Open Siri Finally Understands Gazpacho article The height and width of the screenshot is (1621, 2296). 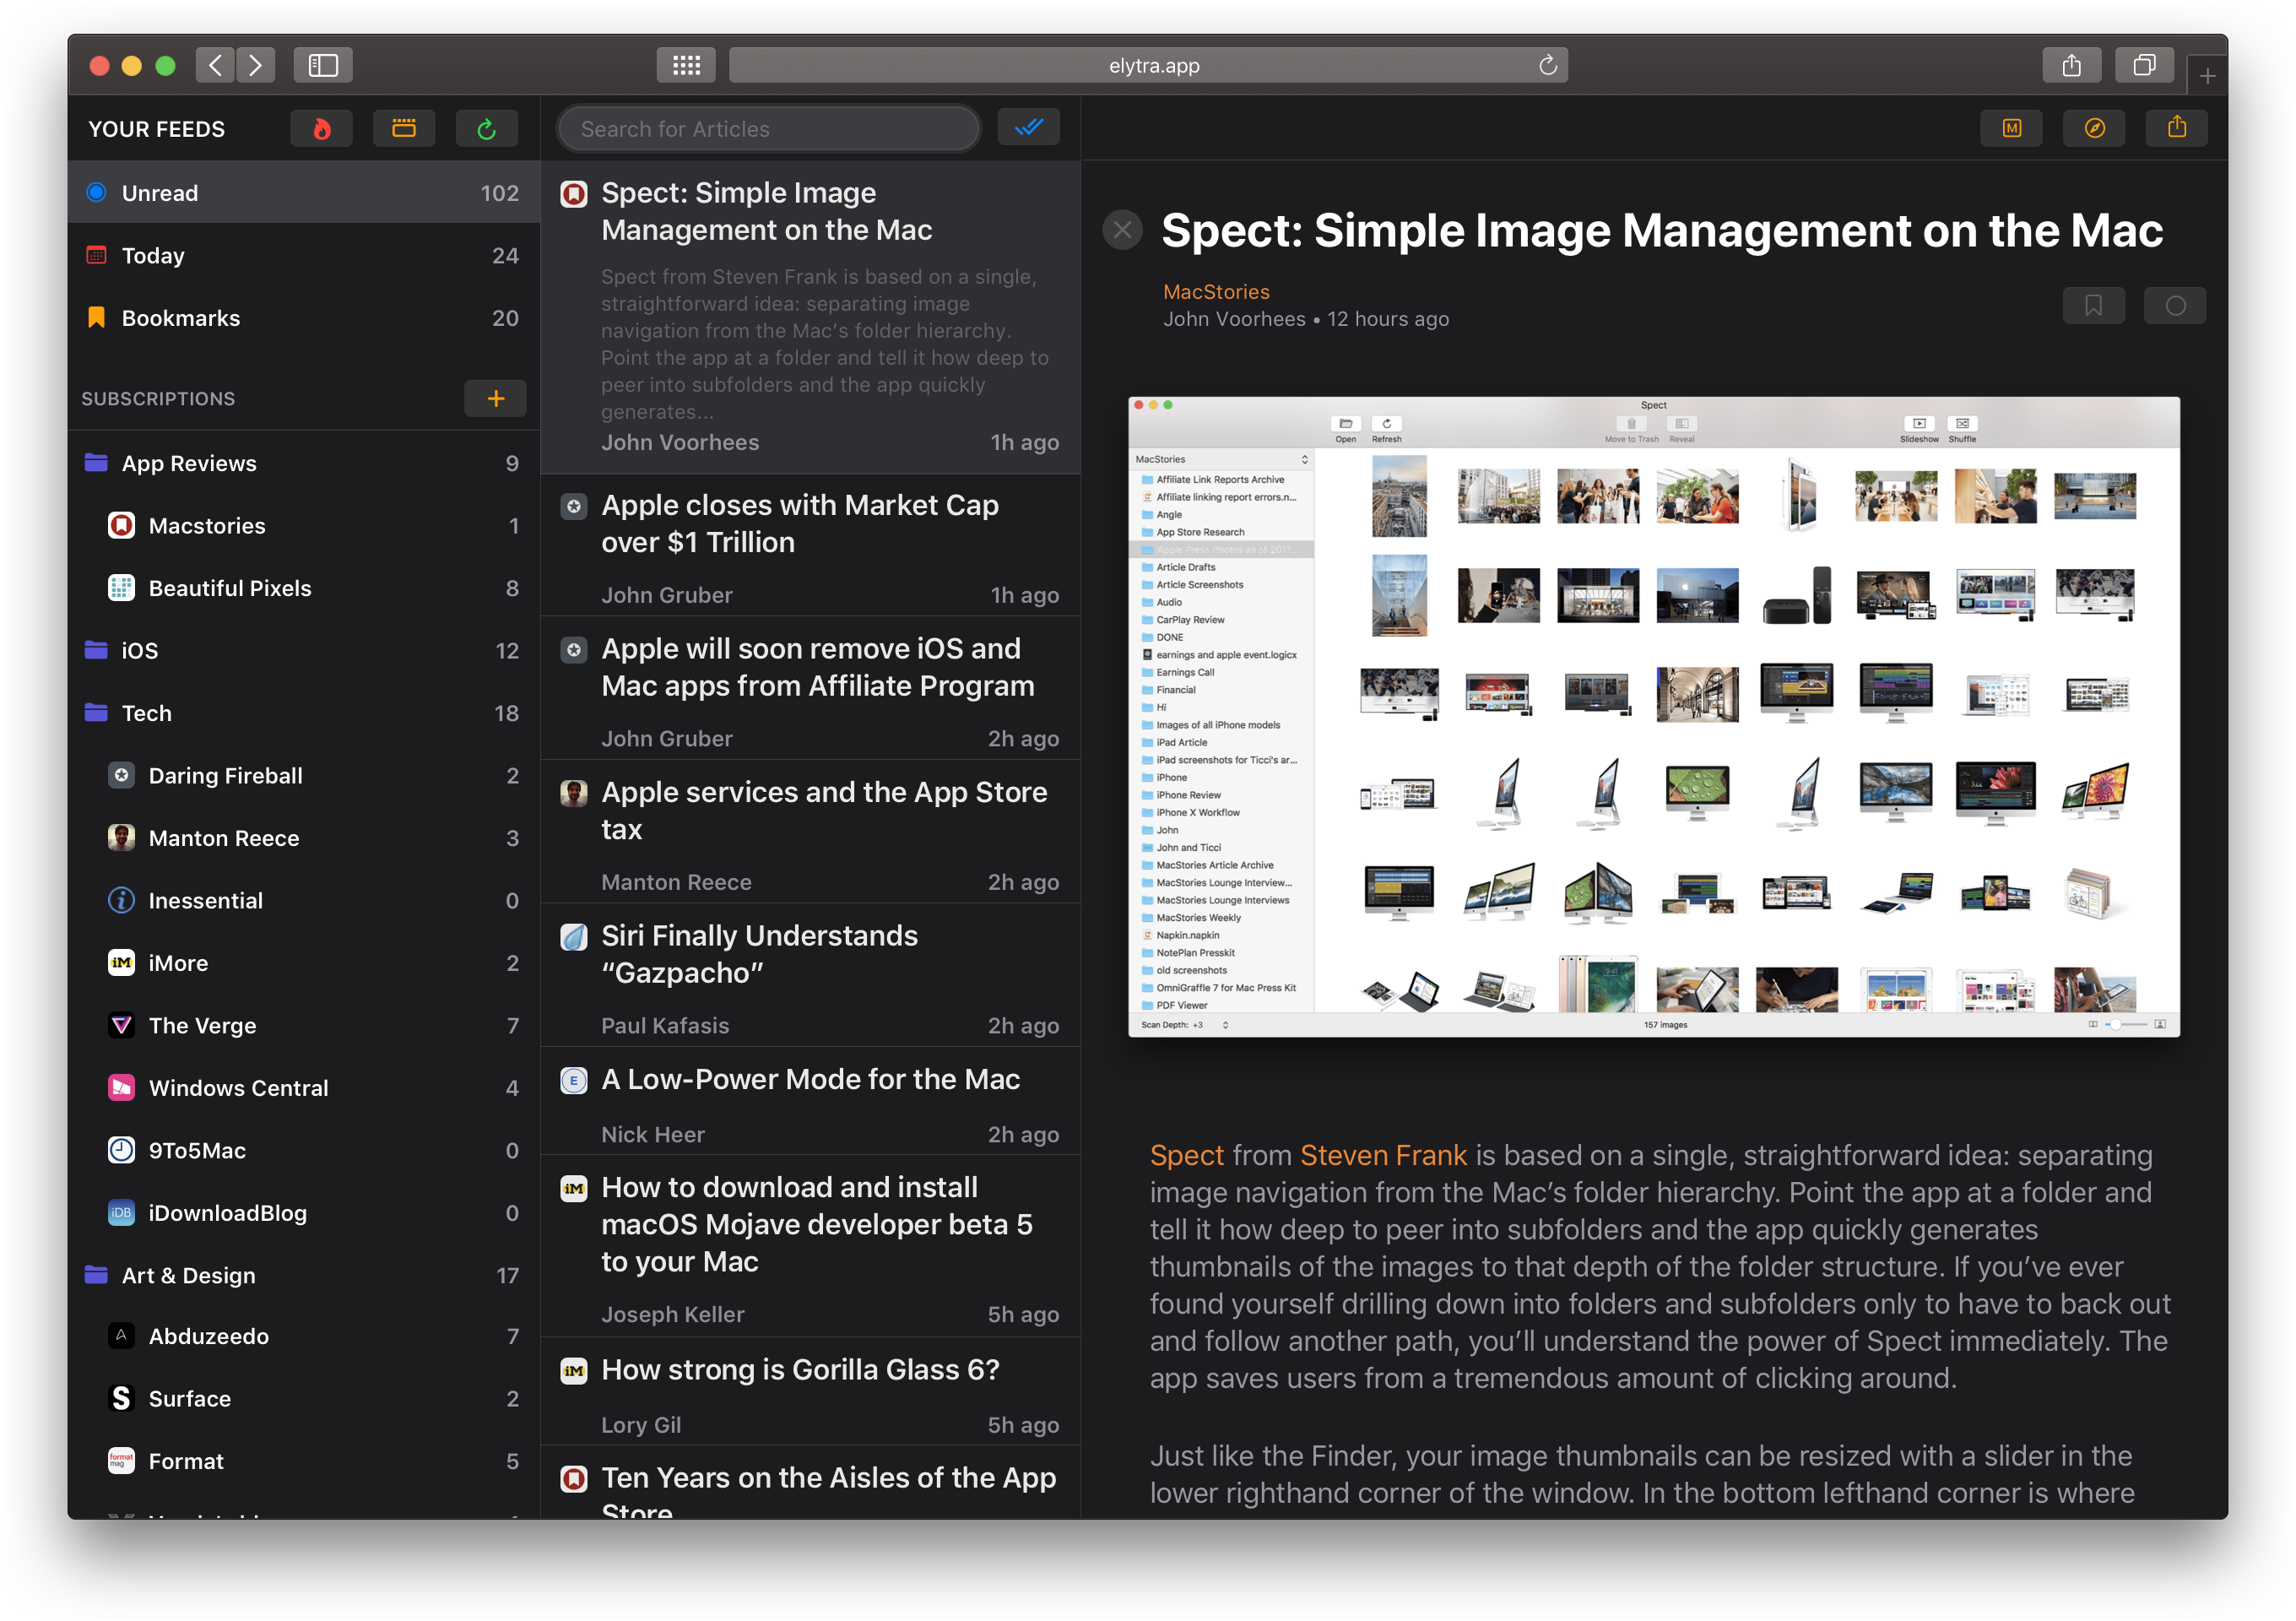811,976
